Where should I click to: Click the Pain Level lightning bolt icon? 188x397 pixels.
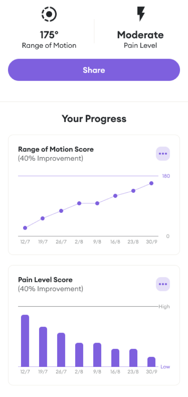click(x=141, y=14)
